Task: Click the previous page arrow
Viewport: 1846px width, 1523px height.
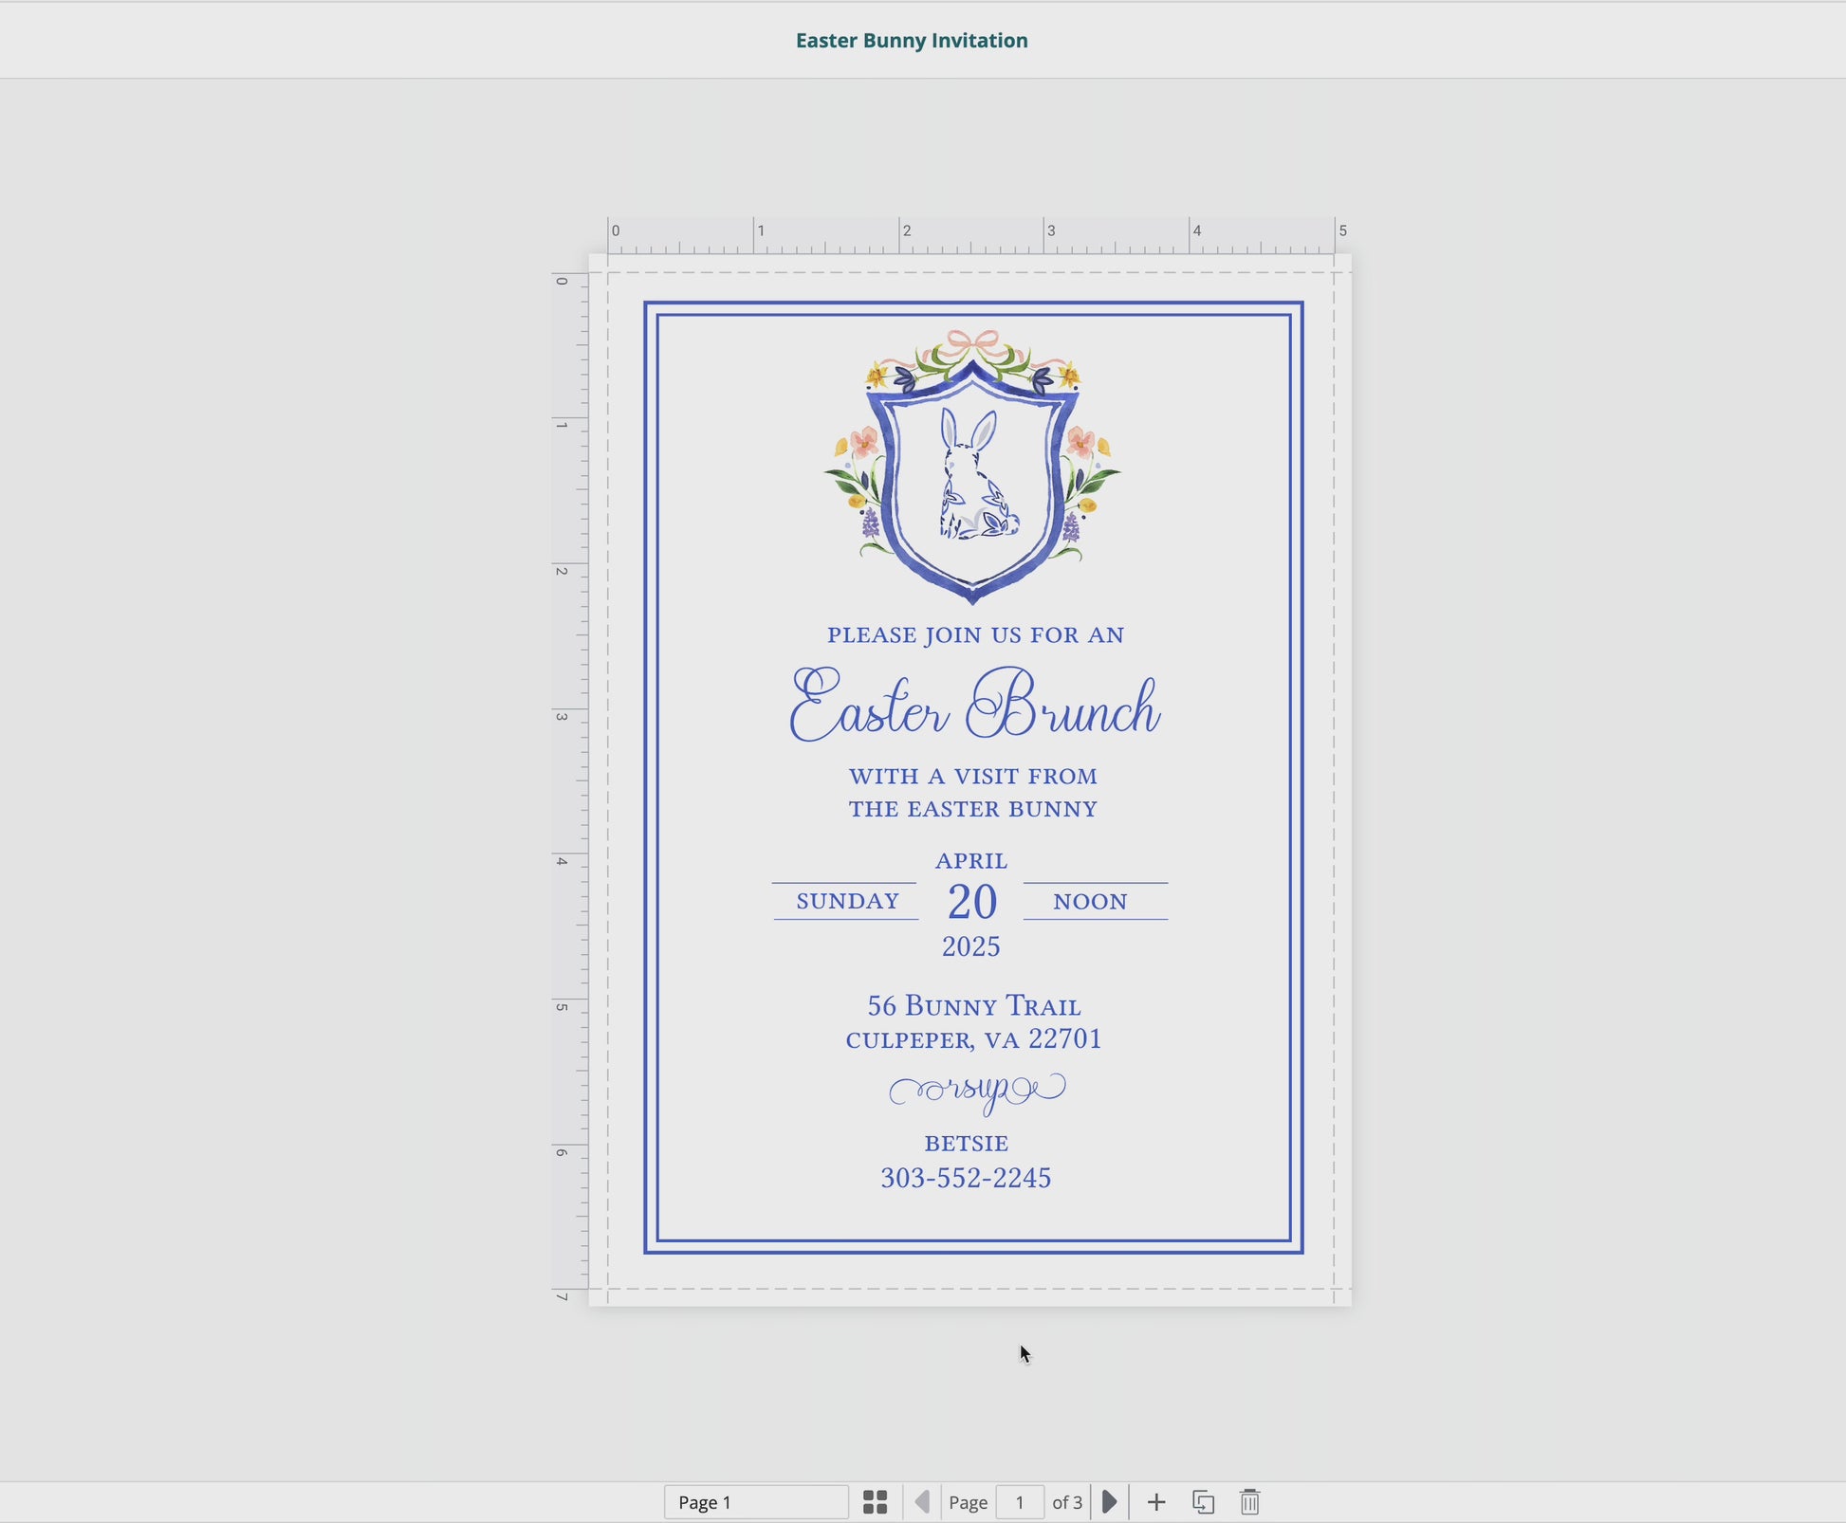Action: point(921,1502)
